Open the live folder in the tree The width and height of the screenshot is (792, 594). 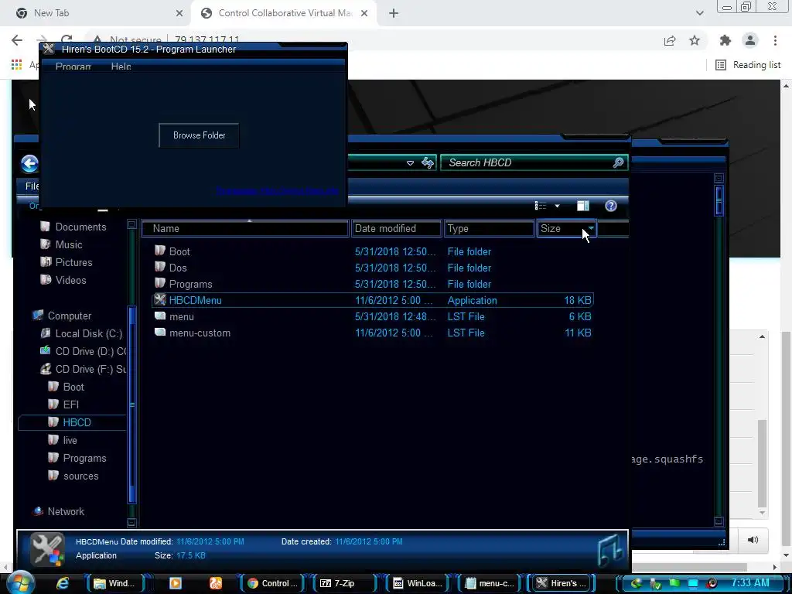coord(70,440)
